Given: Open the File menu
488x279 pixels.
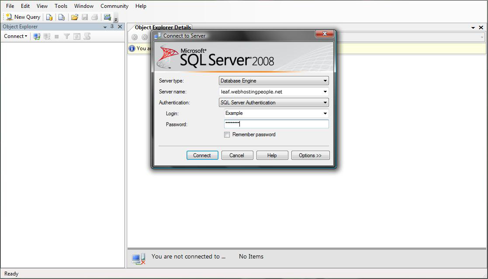Looking at the screenshot, I should (x=10, y=6).
